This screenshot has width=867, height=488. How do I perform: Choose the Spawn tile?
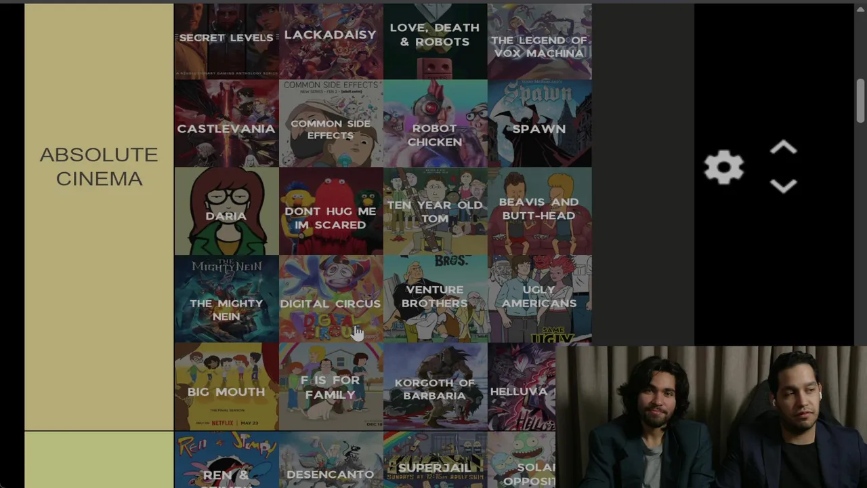coord(539,123)
